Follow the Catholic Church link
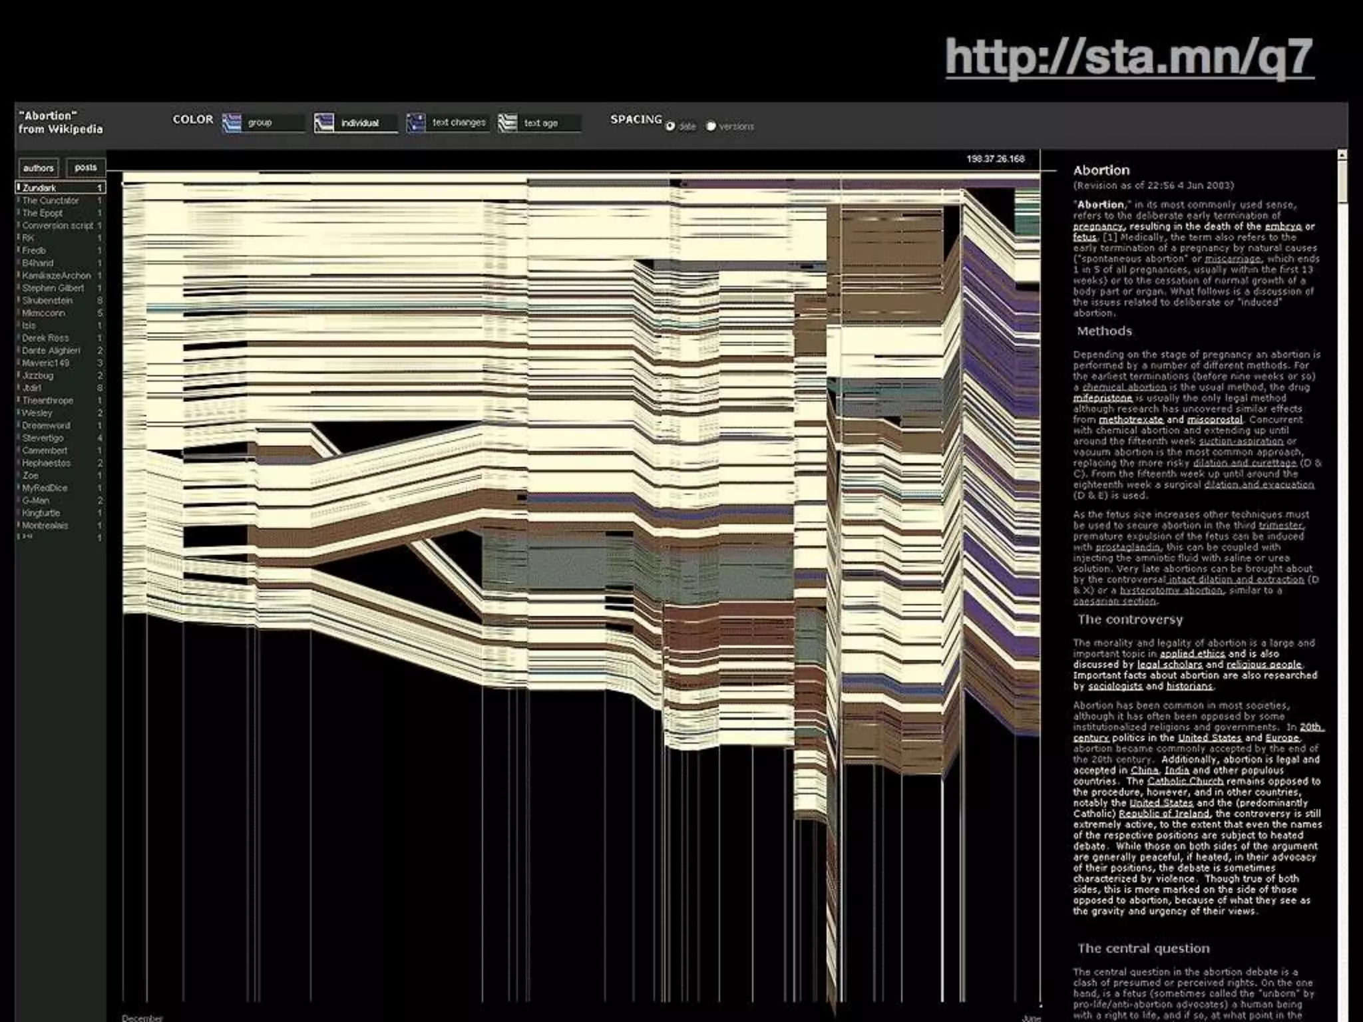Screen dimensions: 1363x1022 pos(1185,781)
